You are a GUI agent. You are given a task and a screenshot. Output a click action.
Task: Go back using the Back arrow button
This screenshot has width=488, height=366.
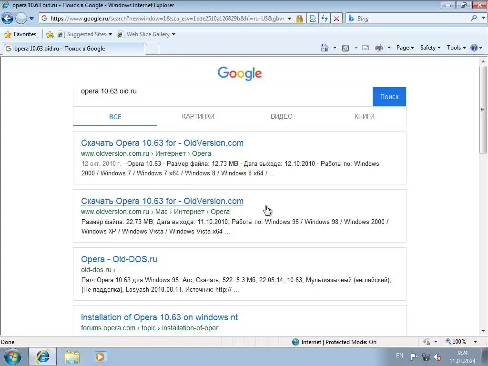point(7,19)
